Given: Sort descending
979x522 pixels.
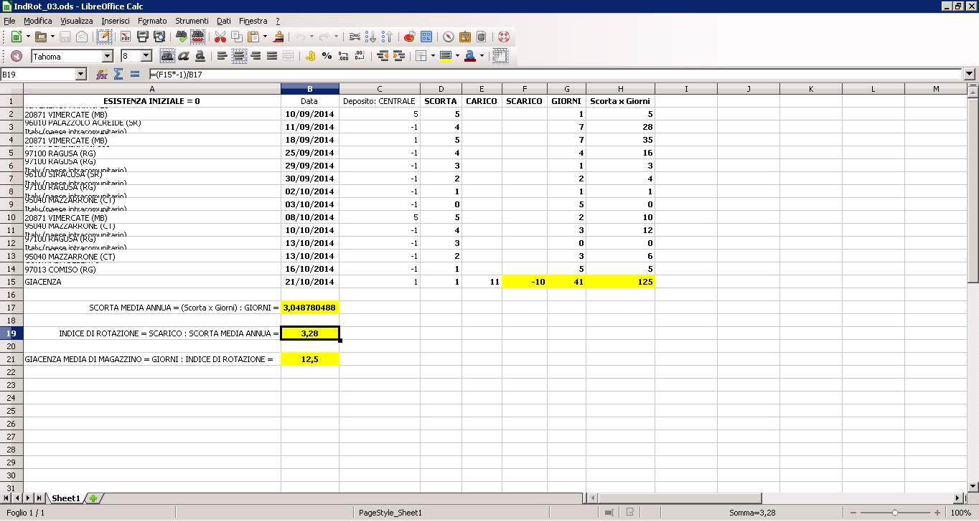Looking at the screenshot, I should coord(388,37).
